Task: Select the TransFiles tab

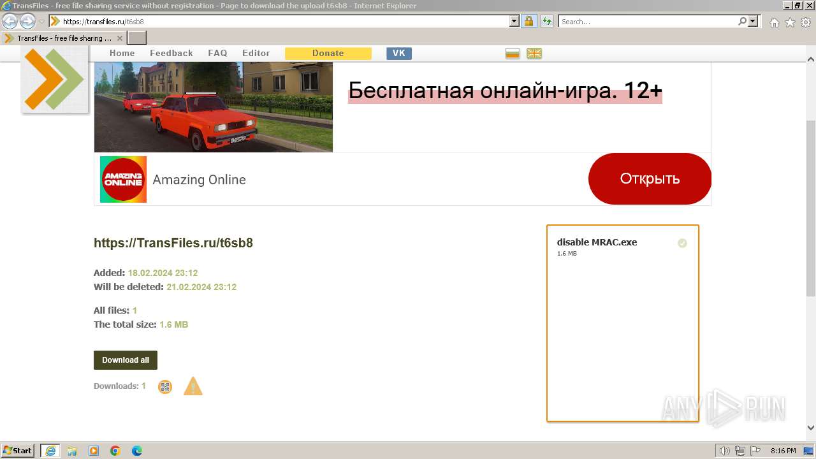Action: pyautogui.click(x=63, y=38)
